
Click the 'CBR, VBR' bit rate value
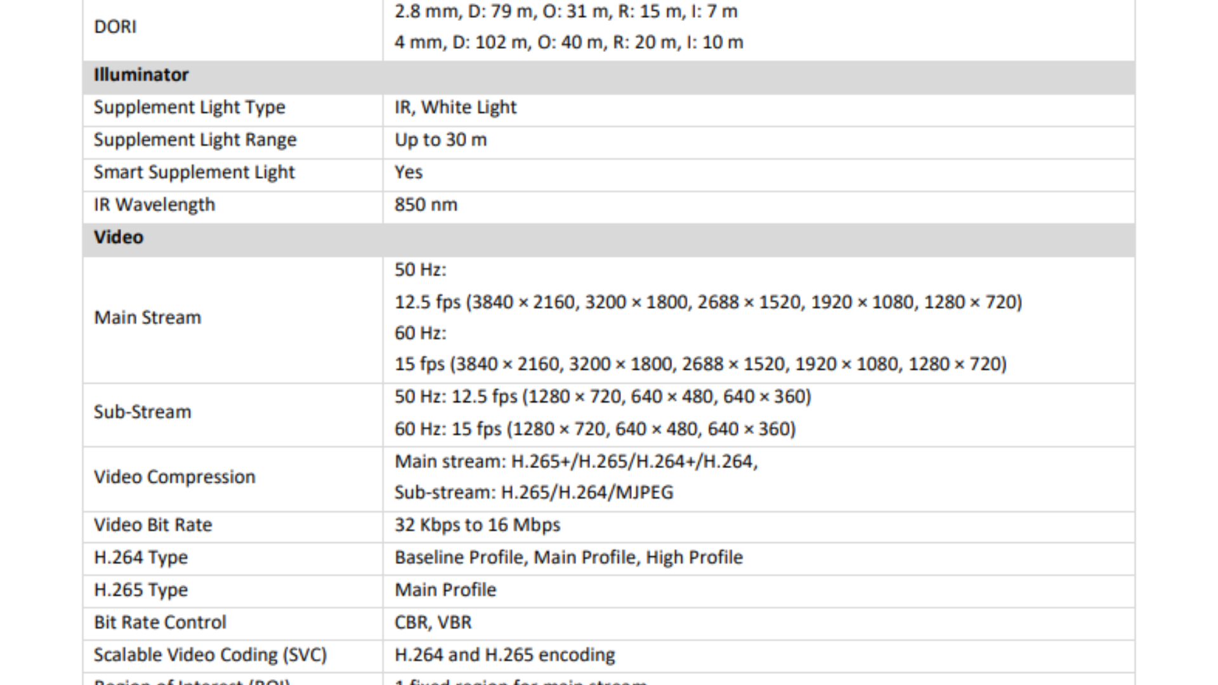pyautogui.click(x=433, y=622)
